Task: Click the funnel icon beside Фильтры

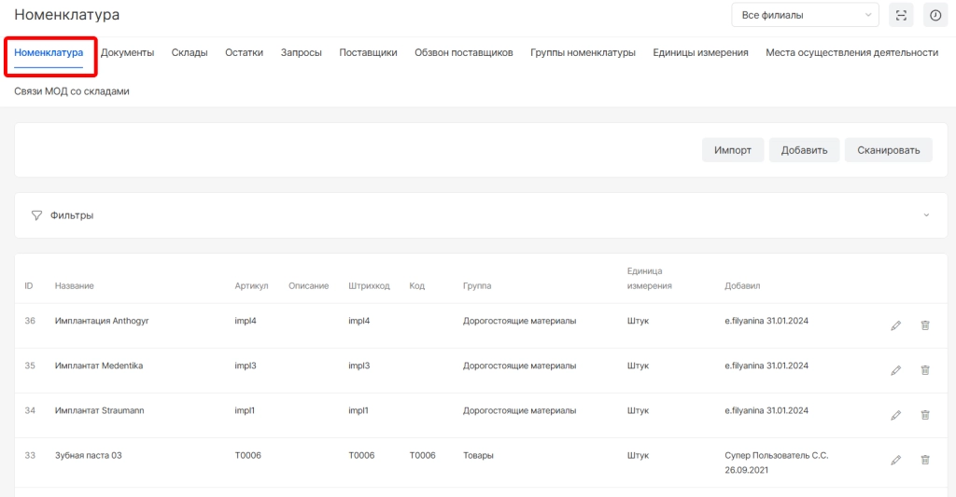Action: pos(36,215)
